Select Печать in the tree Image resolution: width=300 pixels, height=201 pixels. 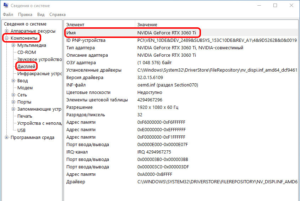pos(25,116)
